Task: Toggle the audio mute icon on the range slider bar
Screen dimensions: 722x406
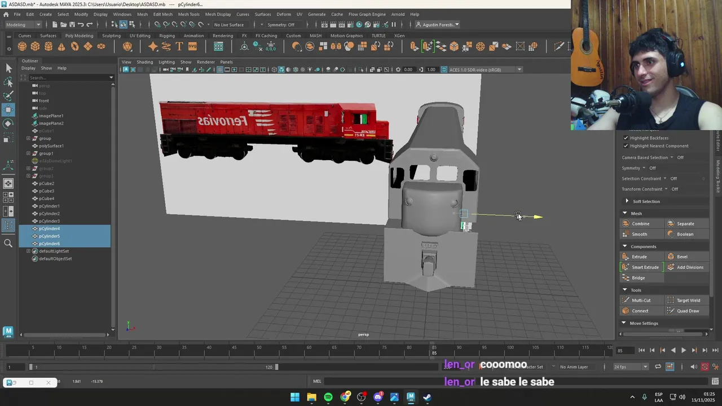Action: coord(694,367)
